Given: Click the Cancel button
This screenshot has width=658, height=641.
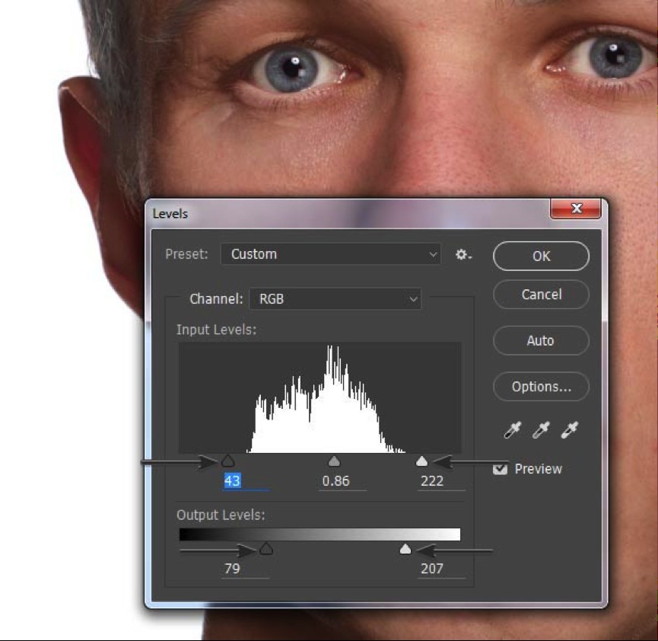Looking at the screenshot, I should click(541, 295).
